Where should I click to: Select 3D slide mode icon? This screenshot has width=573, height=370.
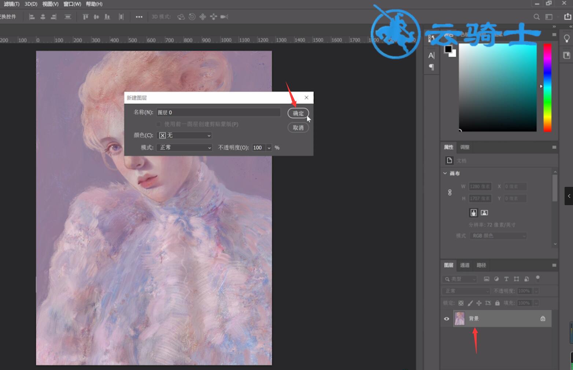click(214, 17)
